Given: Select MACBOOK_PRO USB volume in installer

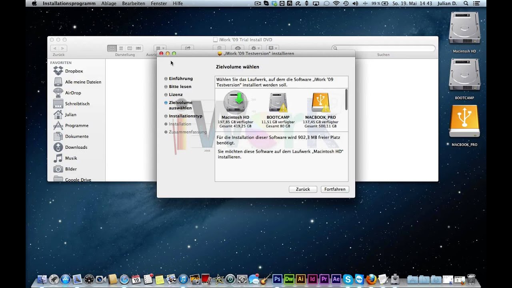Looking at the screenshot, I should point(320,110).
